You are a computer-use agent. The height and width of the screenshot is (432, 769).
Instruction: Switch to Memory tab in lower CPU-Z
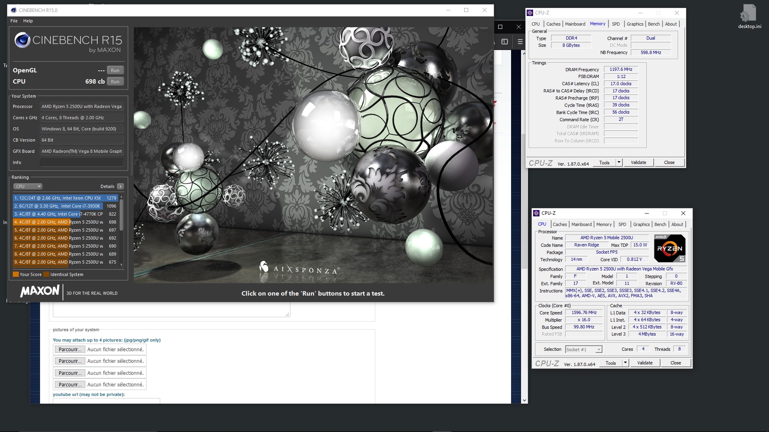[x=604, y=224]
